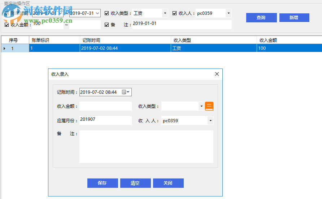Screen dimensions: 322x199
Task: Click the maximum 收入金额 filter field
Action: click(x=85, y=25)
